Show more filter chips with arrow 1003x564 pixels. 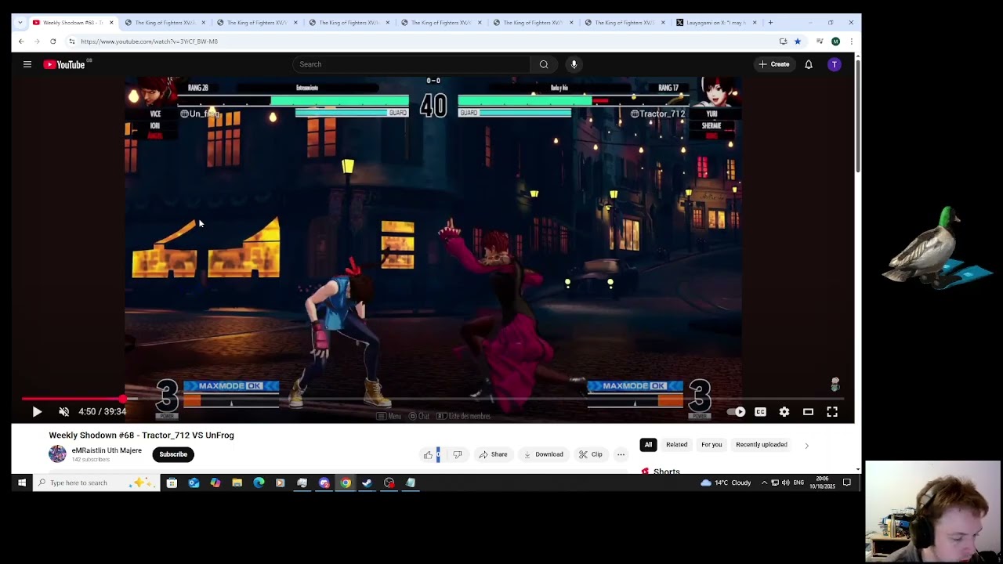806,445
